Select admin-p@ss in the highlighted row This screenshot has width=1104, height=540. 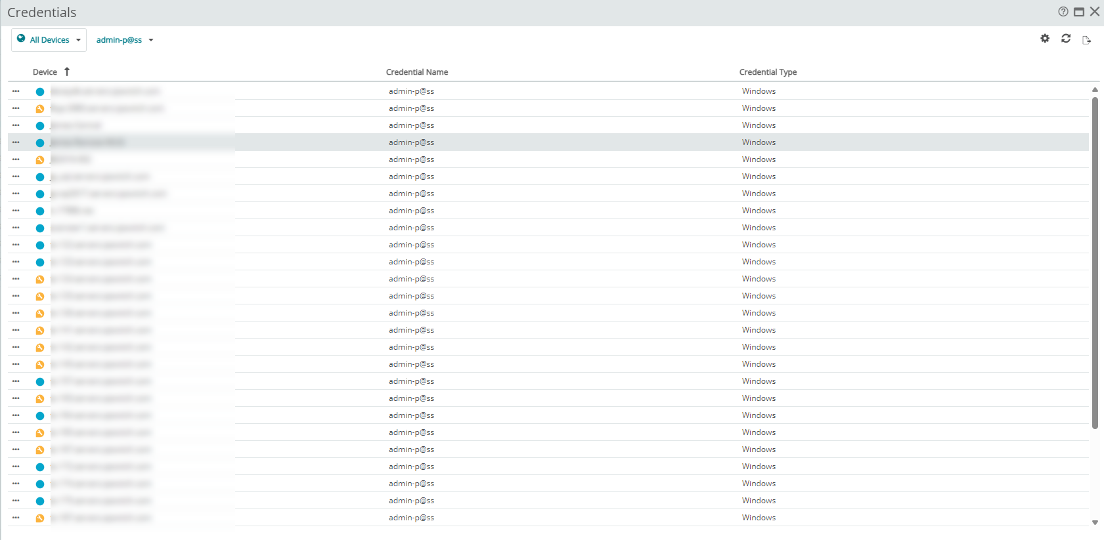pos(411,142)
